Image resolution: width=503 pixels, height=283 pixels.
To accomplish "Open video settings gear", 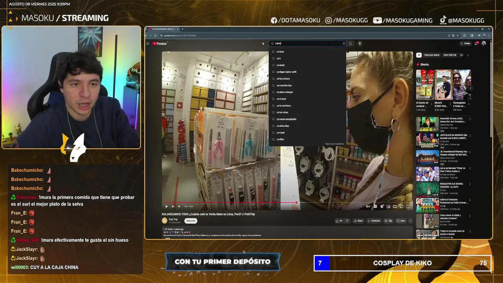I will point(382,206).
